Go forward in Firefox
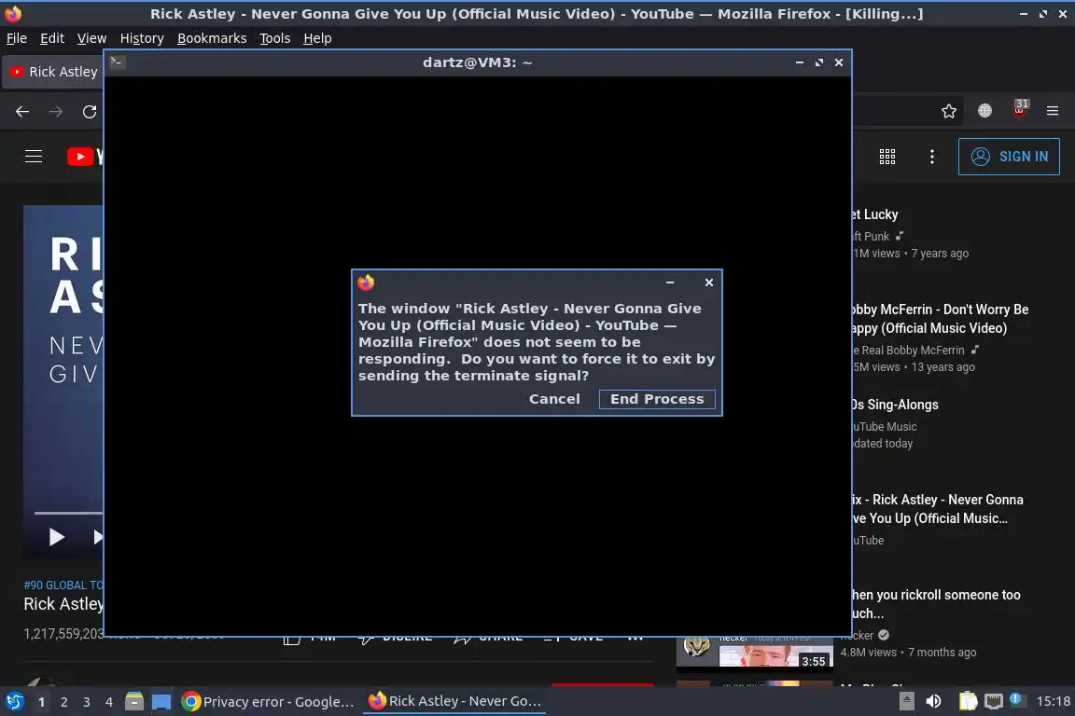This screenshot has height=716, width=1075. (x=56, y=112)
